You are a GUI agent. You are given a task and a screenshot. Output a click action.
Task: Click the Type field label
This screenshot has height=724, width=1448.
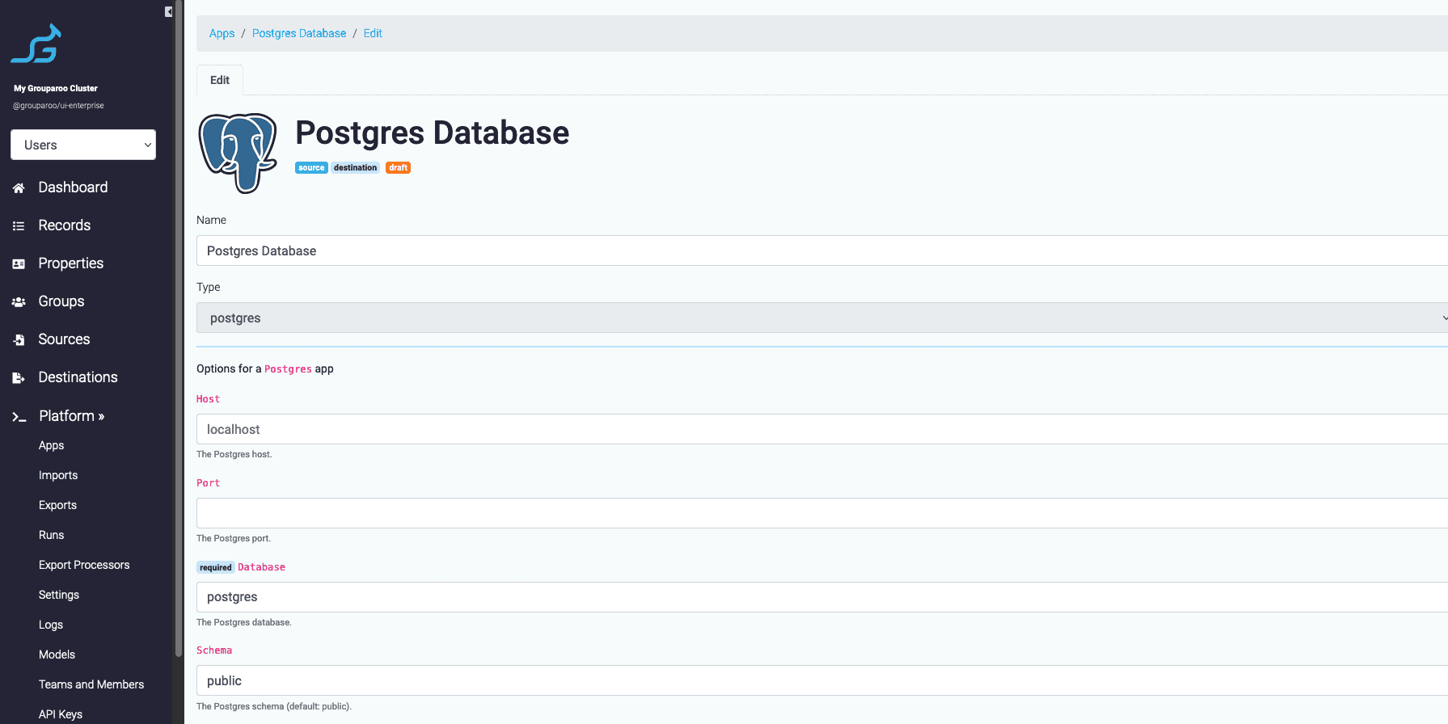208,287
